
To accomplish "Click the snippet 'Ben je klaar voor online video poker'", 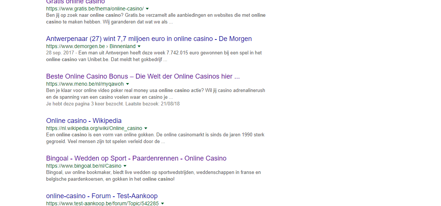I will [155, 94].
